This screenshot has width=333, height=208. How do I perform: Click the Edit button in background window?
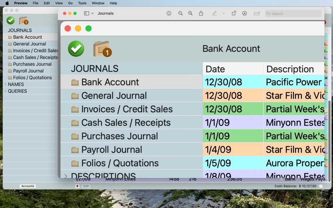tap(86, 186)
